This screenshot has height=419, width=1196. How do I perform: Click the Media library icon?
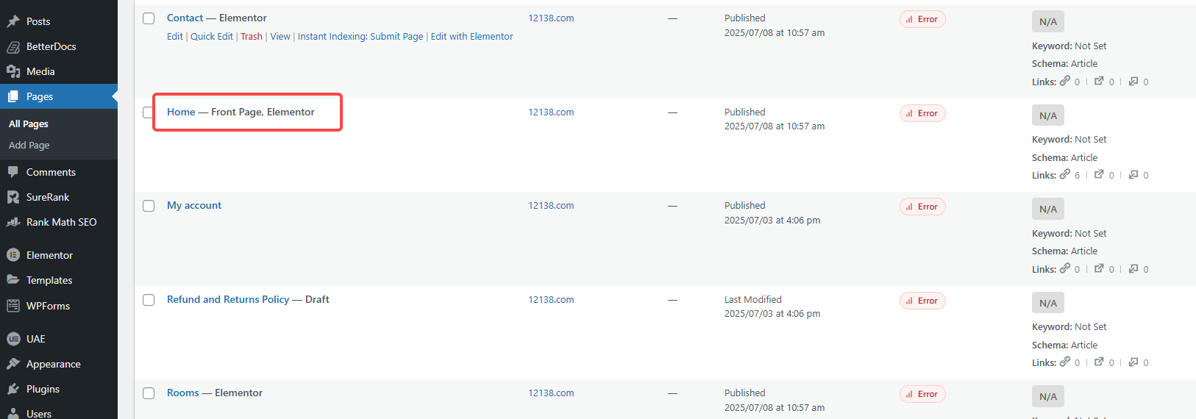[13, 71]
